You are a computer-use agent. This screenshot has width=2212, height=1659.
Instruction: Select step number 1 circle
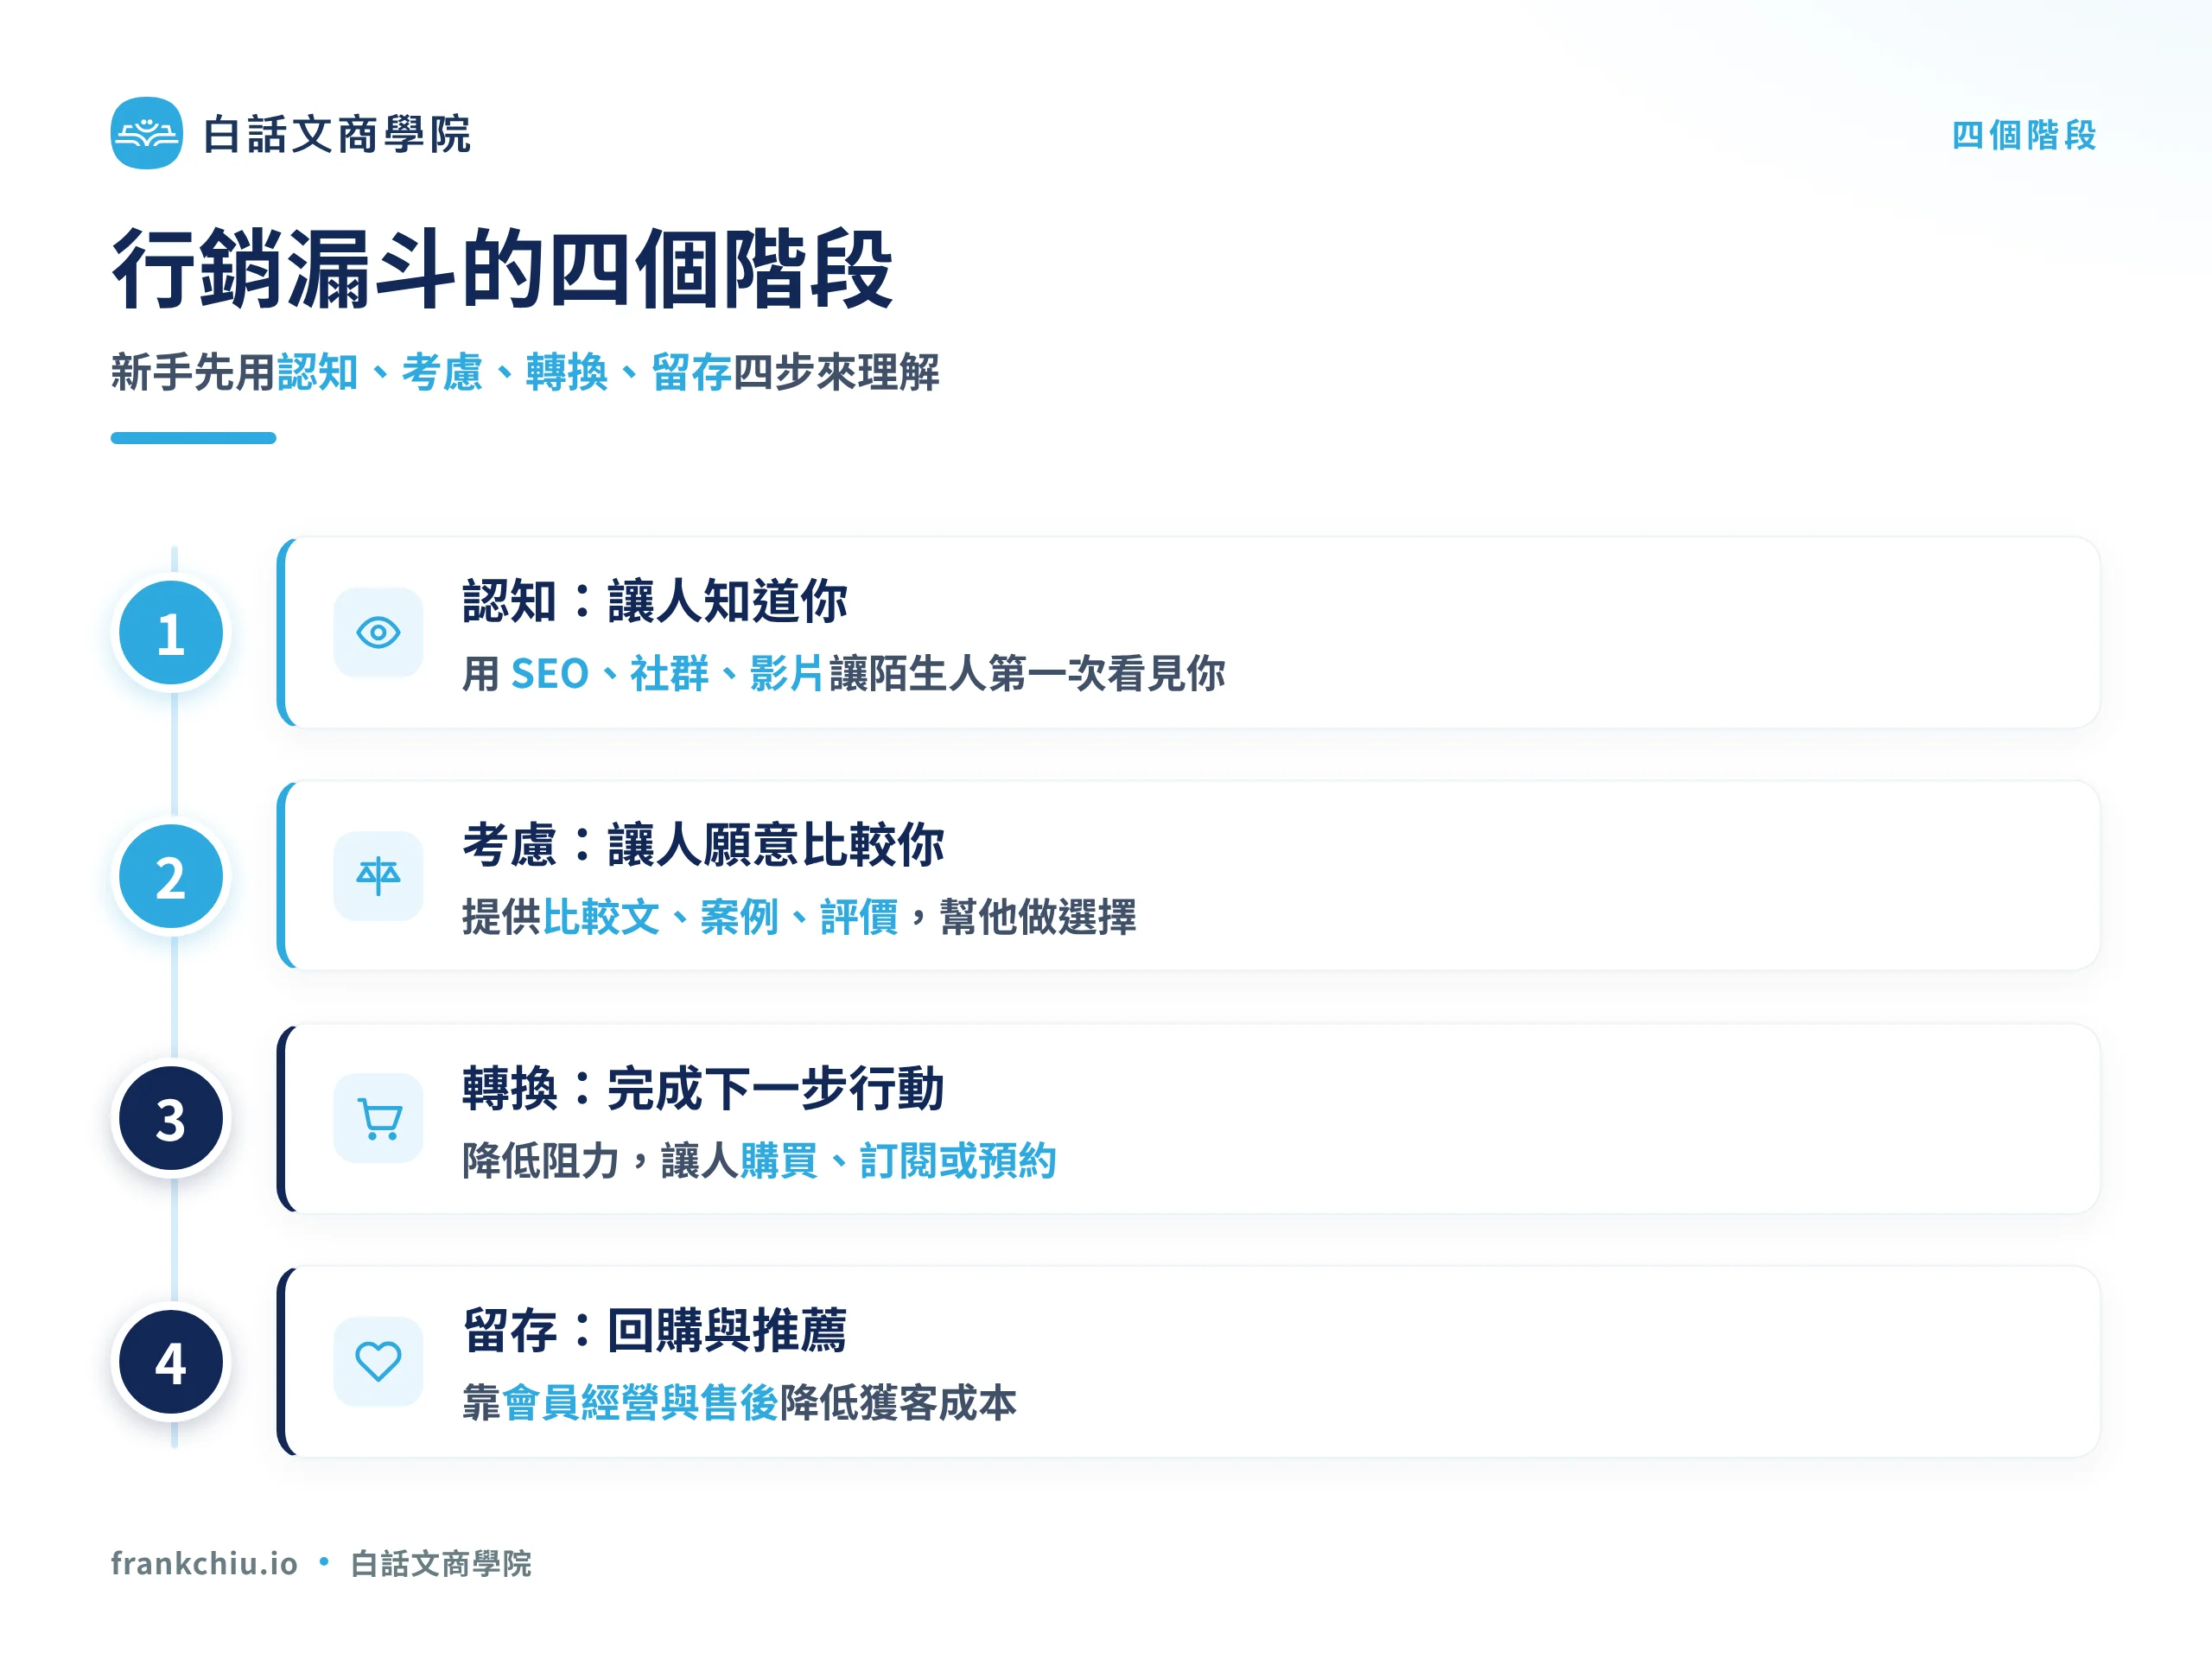(171, 633)
